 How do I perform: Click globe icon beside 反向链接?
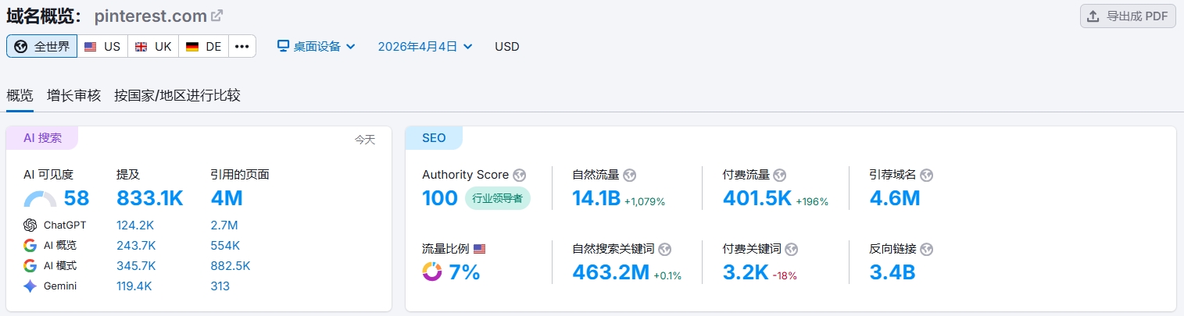[x=927, y=249]
